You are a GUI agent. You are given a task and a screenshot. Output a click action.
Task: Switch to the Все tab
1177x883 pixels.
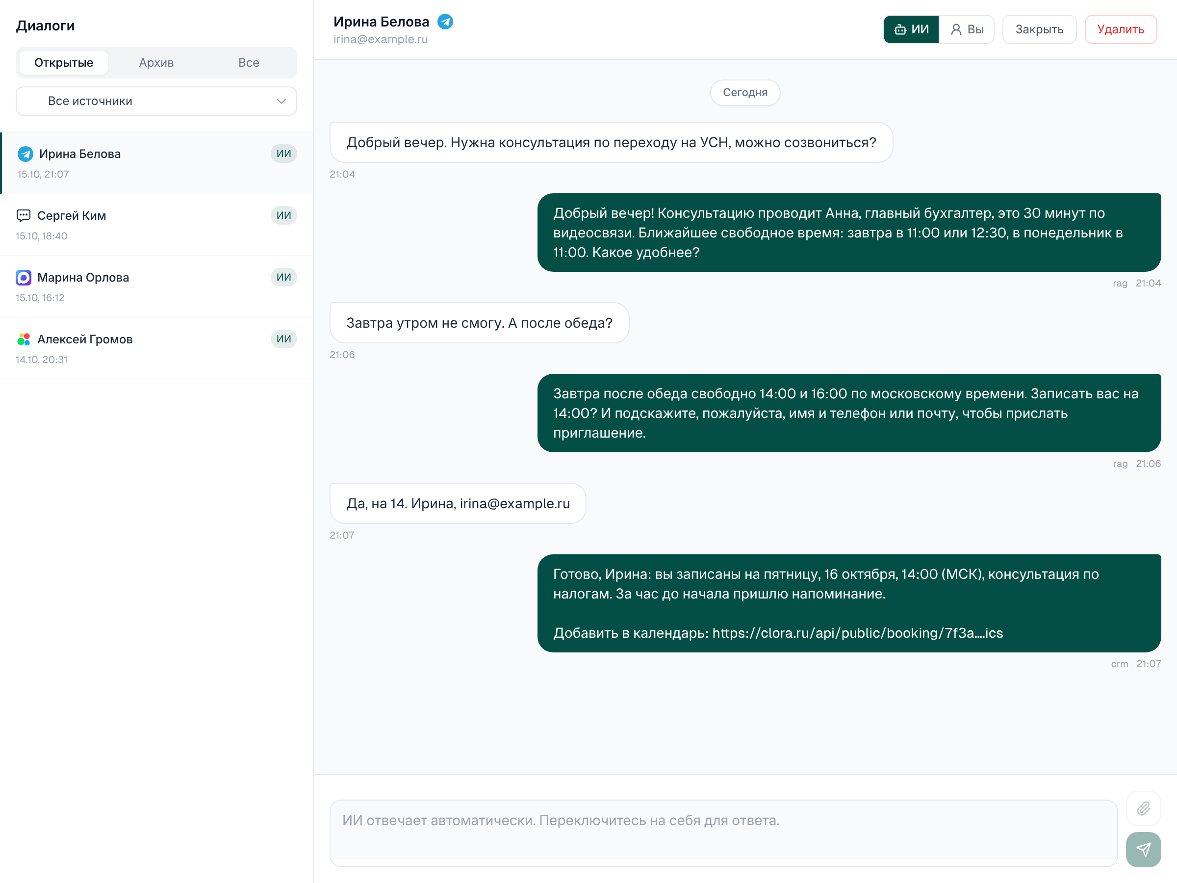[x=249, y=63]
